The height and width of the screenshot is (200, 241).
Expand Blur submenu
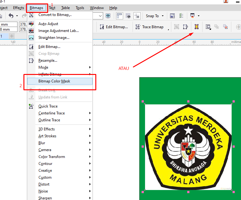pos(60,143)
